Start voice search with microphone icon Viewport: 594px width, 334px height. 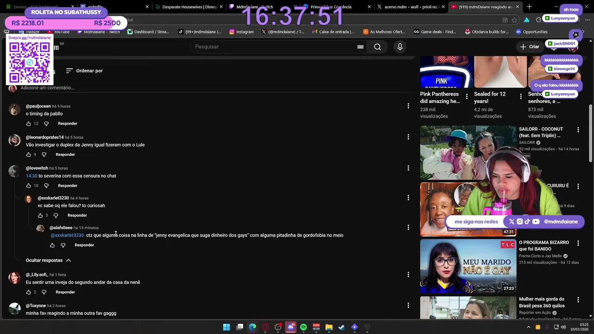[400, 47]
